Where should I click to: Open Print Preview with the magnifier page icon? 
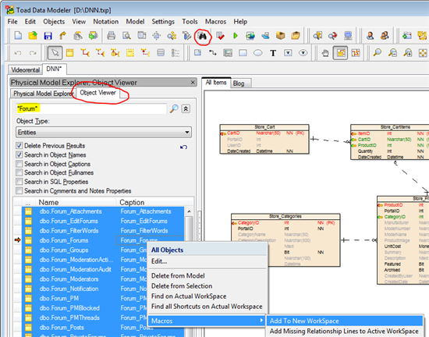pos(126,36)
